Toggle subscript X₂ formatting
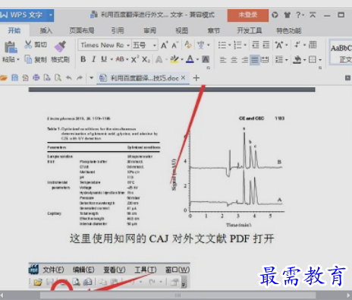Viewport: 352px width, 300px height. pos(146,60)
